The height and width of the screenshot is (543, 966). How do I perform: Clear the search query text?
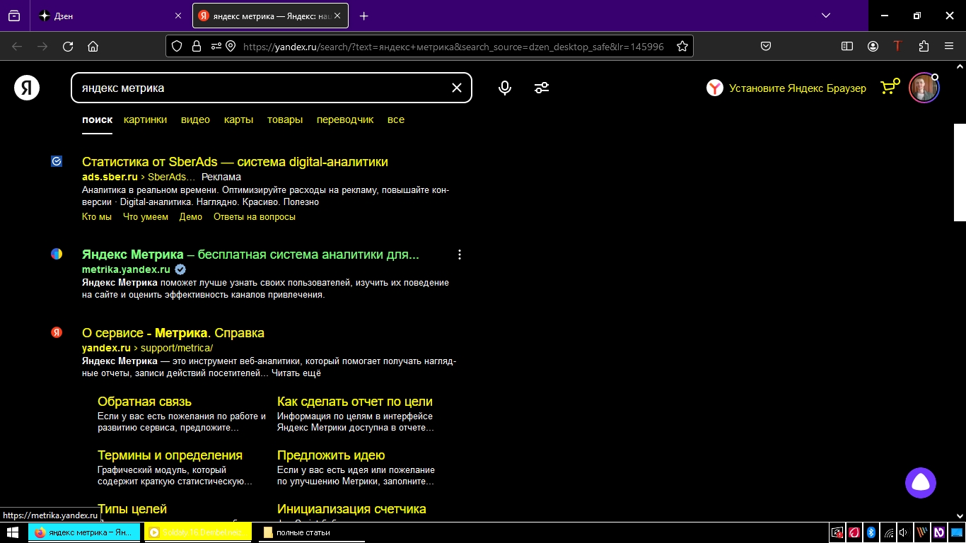click(x=457, y=88)
